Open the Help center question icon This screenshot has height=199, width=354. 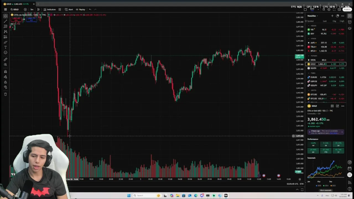350,189
